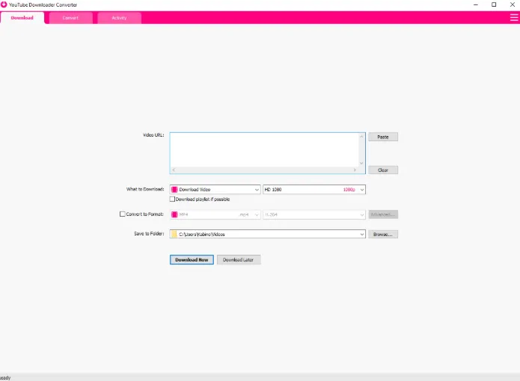The width and height of the screenshot is (520, 381).
Task: Click the Video URL label
Action: click(x=153, y=134)
